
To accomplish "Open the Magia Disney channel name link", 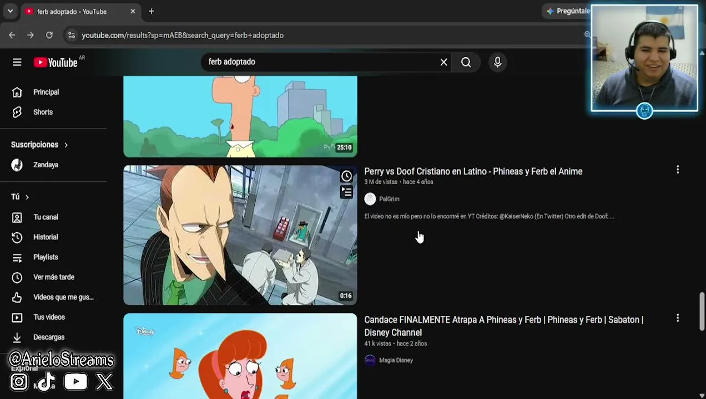I will (396, 360).
